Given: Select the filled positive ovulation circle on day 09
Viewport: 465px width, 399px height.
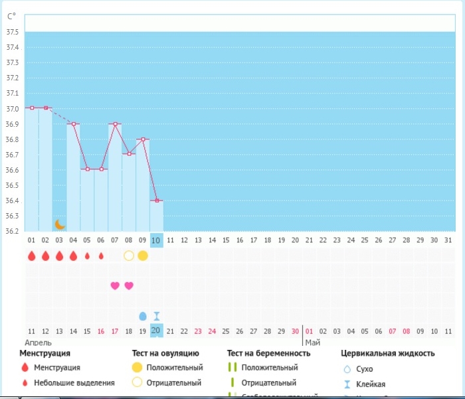Looking at the screenshot, I should click(x=142, y=256).
